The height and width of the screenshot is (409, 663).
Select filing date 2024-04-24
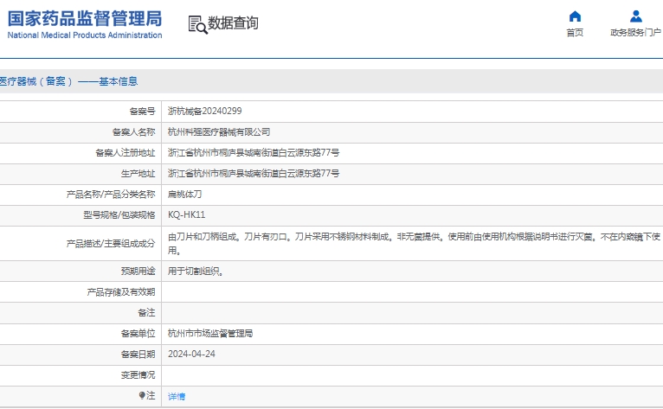click(x=191, y=354)
